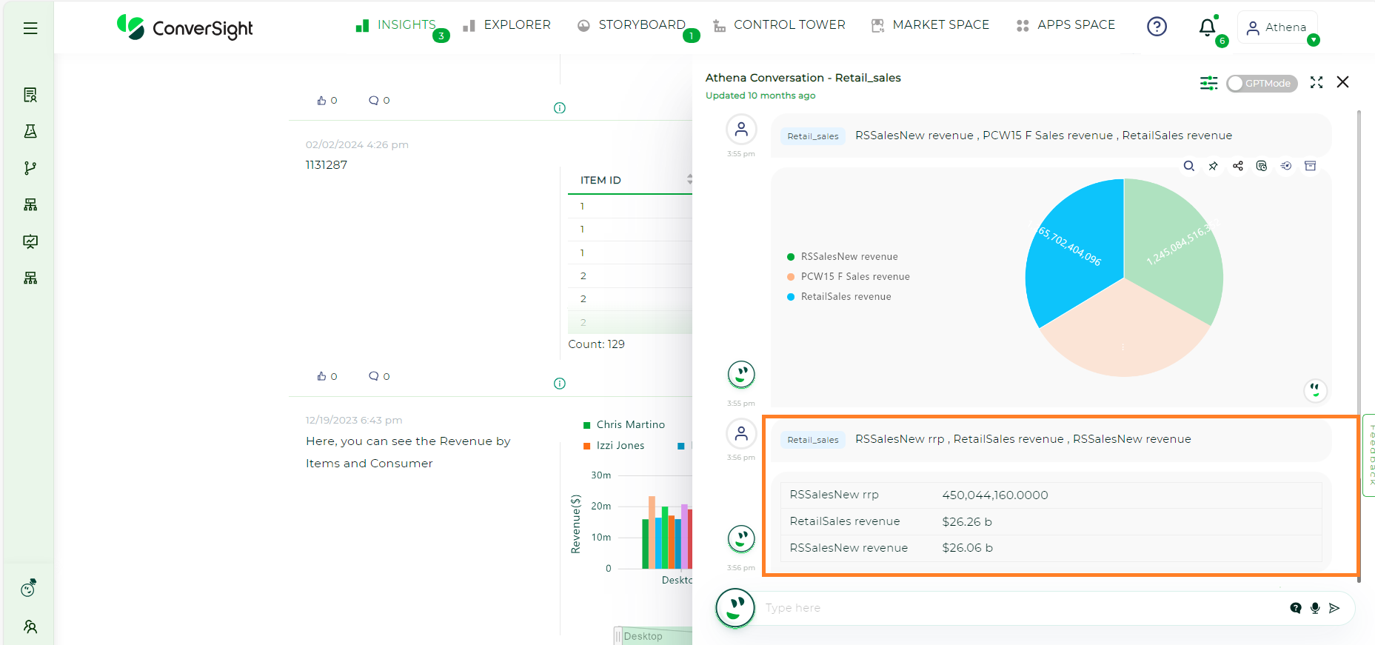Click the Desktop range selector handle
Viewport: 1375px width, 645px height.
click(618, 636)
